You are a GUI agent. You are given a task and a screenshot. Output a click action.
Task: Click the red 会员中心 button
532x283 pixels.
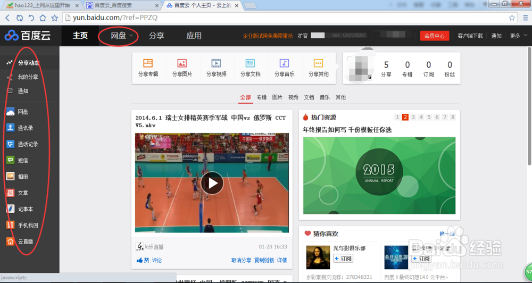point(435,36)
